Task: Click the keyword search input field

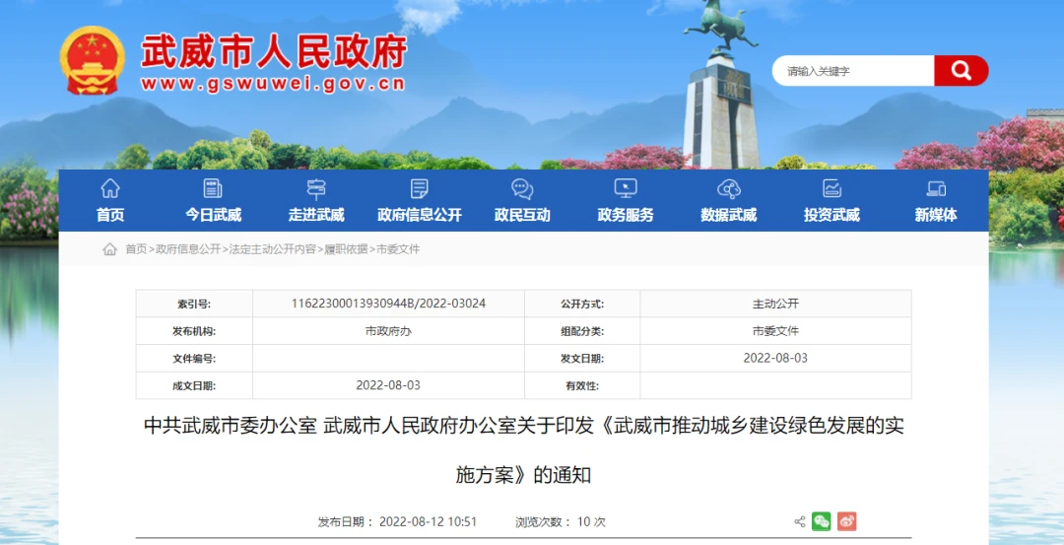Action: tap(853, 71)
